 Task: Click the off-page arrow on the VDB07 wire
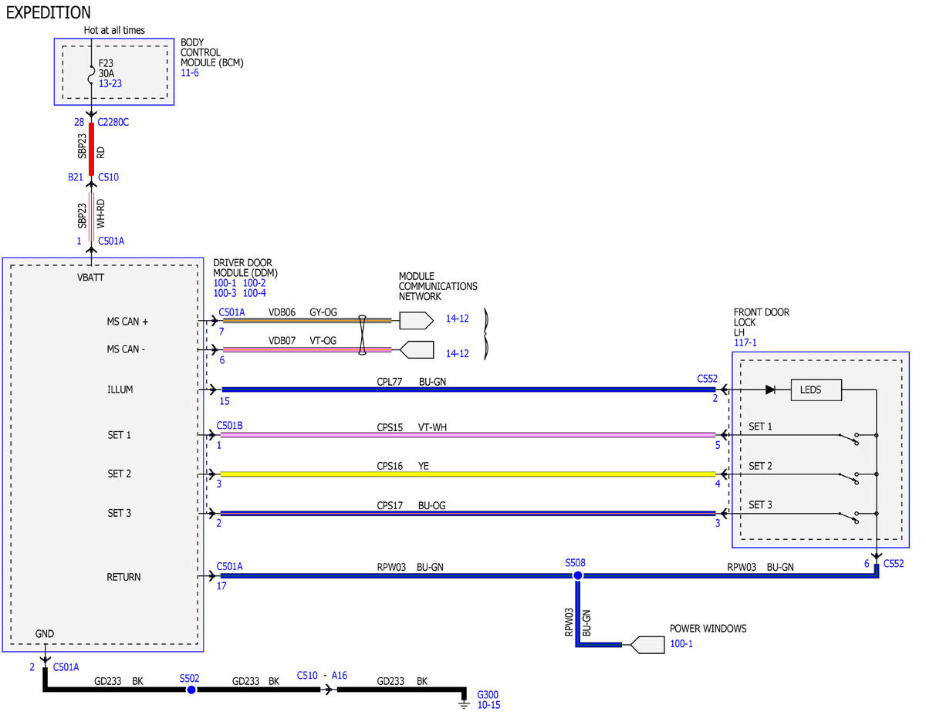pos(417,349)
